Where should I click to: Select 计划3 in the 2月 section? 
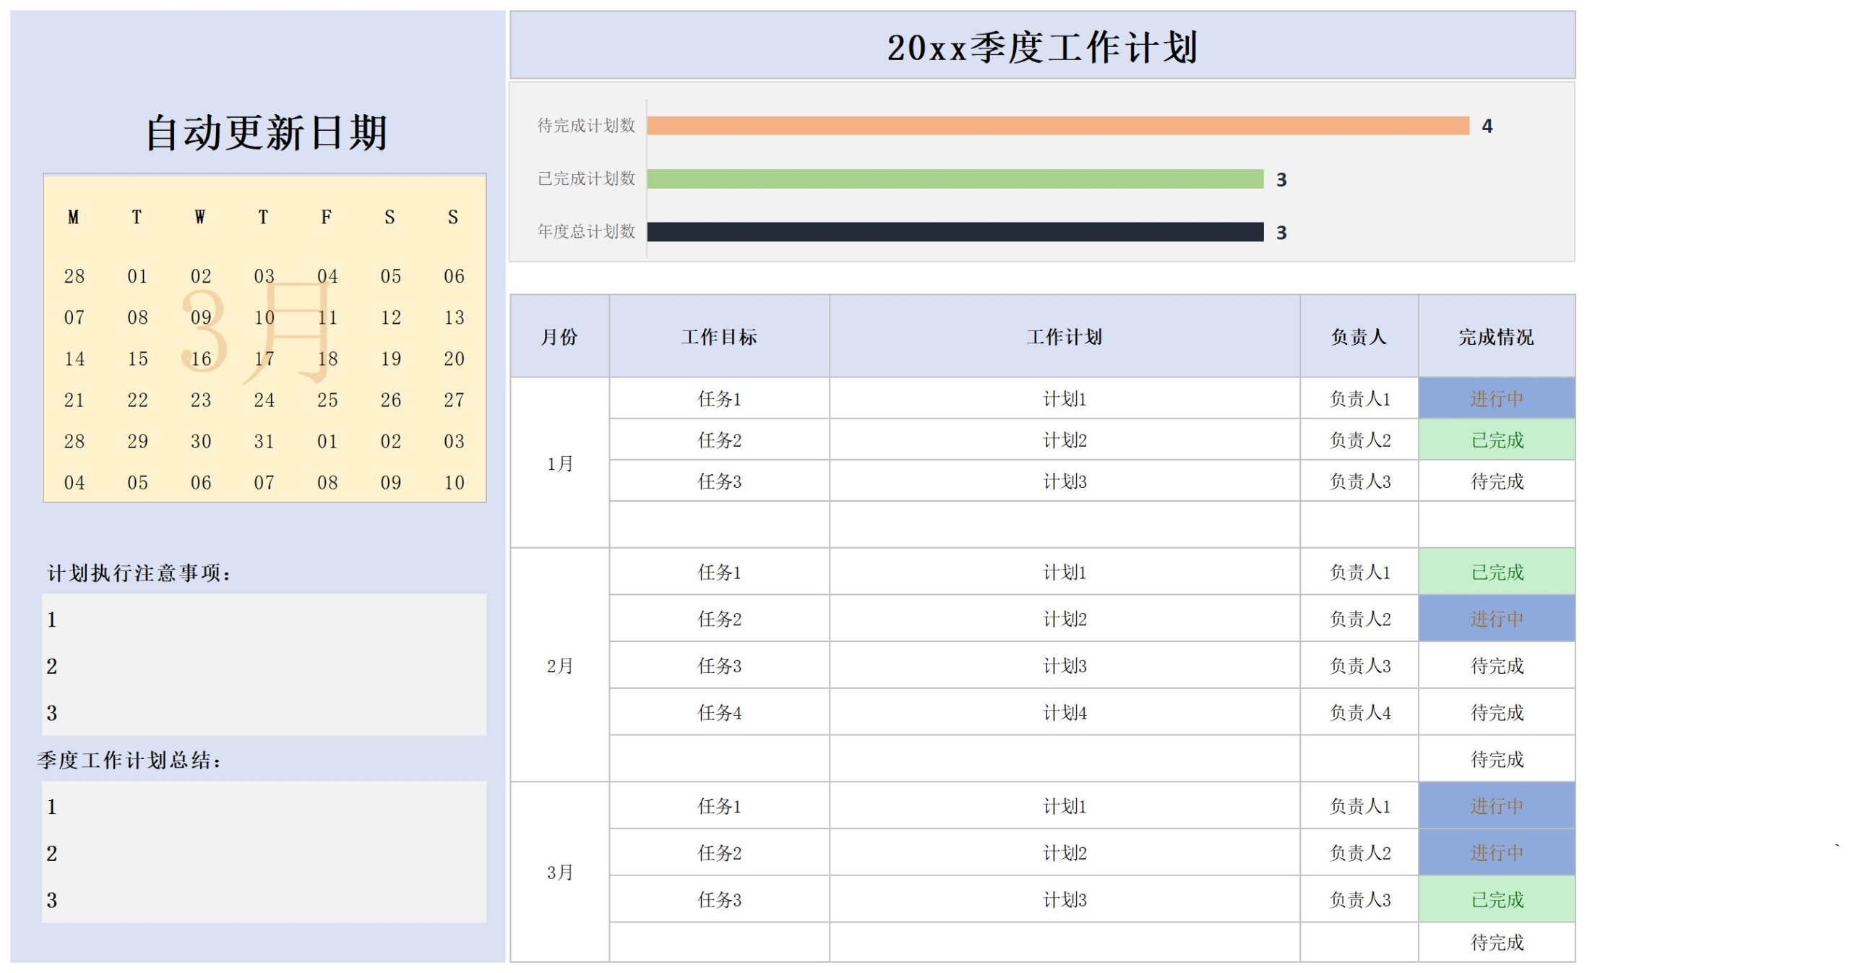[x=1064, y=665]
